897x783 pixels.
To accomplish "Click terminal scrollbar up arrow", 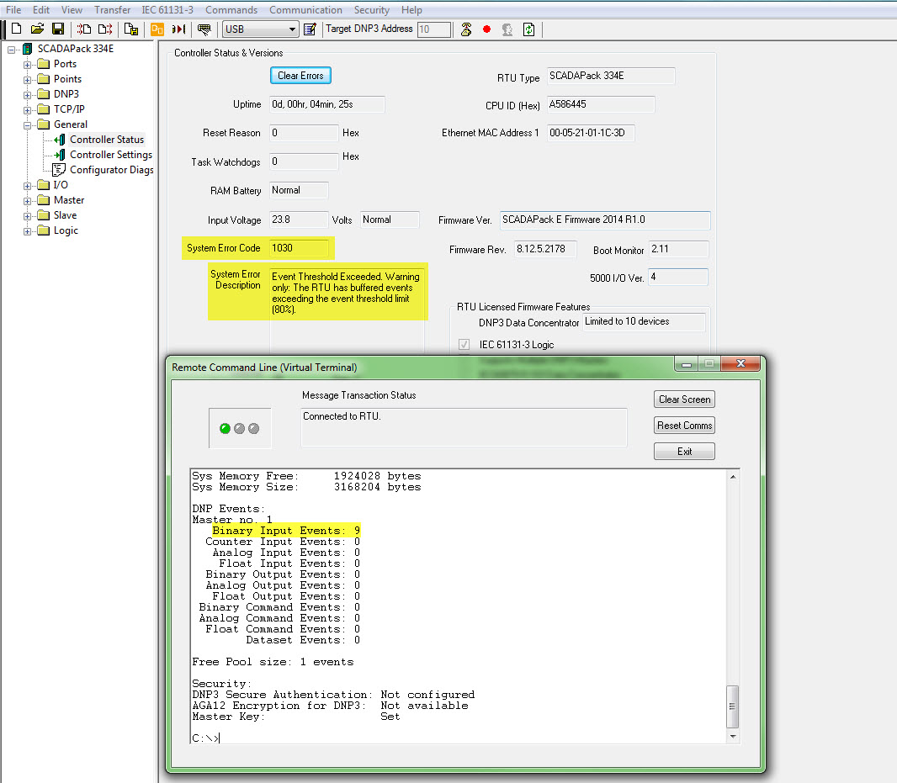I will (x=733, y=476).
